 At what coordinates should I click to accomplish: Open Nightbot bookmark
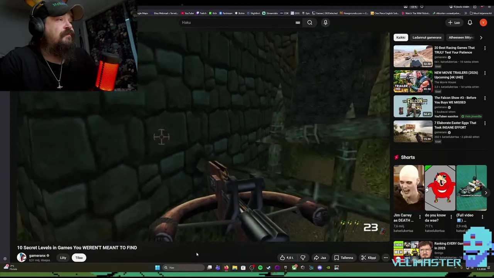(x=253, y=13)
